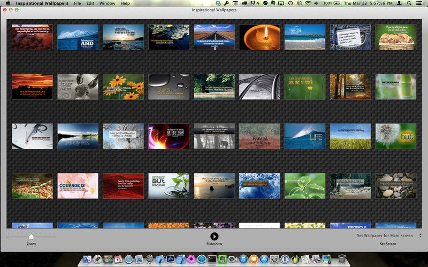Image resolution: width=428 pixels, height=267 pixels.
Task: Select the pink 'Courage Is' wallpaper
Action: coord(78,186)
